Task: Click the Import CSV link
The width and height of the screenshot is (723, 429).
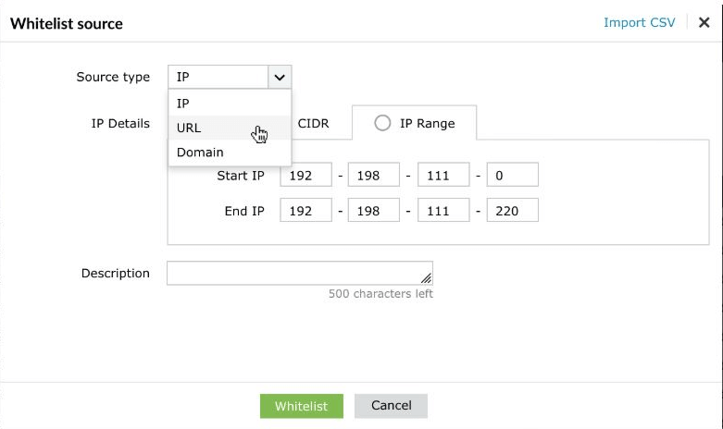Action: 640,23
